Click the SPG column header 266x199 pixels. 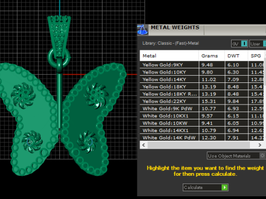click(256, 56)
